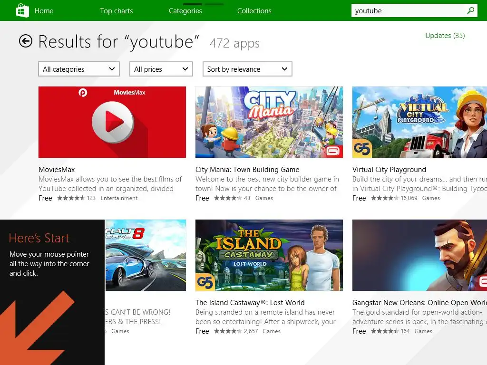Click the Results for "youtube" heading
This screenshot has width=487, height=365.
point(118,42)
